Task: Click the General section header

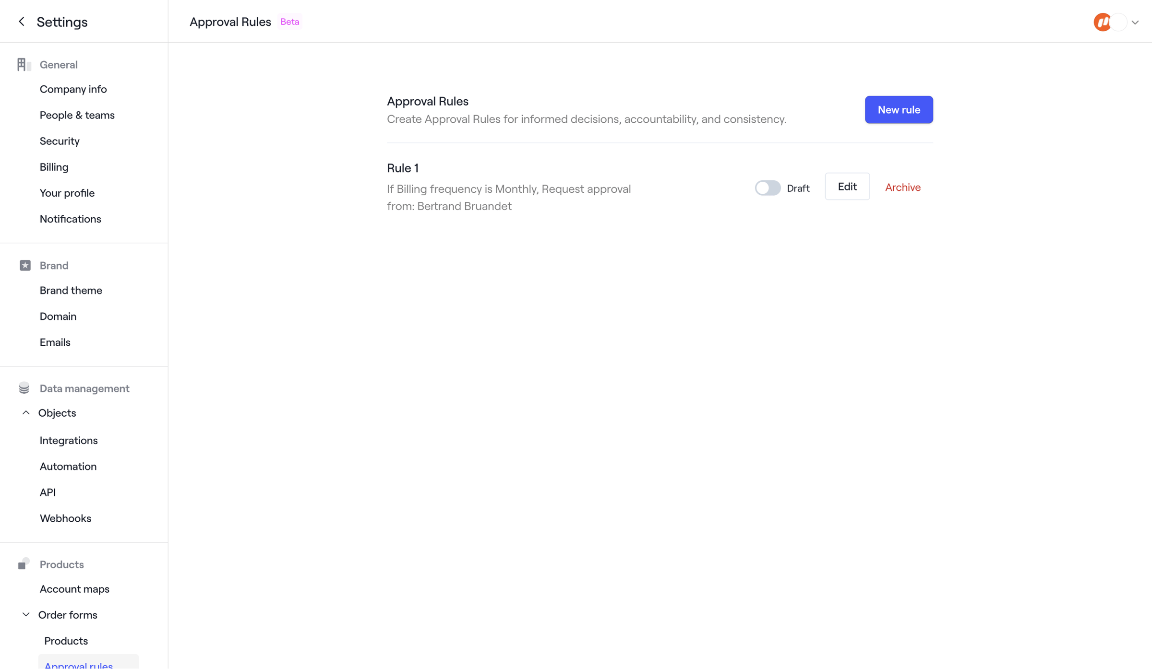Action: click(59, 64)
